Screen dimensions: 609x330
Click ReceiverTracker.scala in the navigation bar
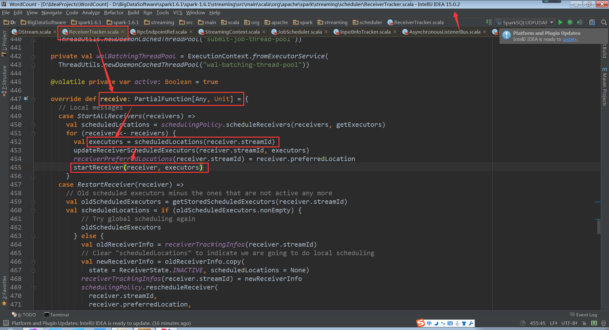click(x=416, y=22)
